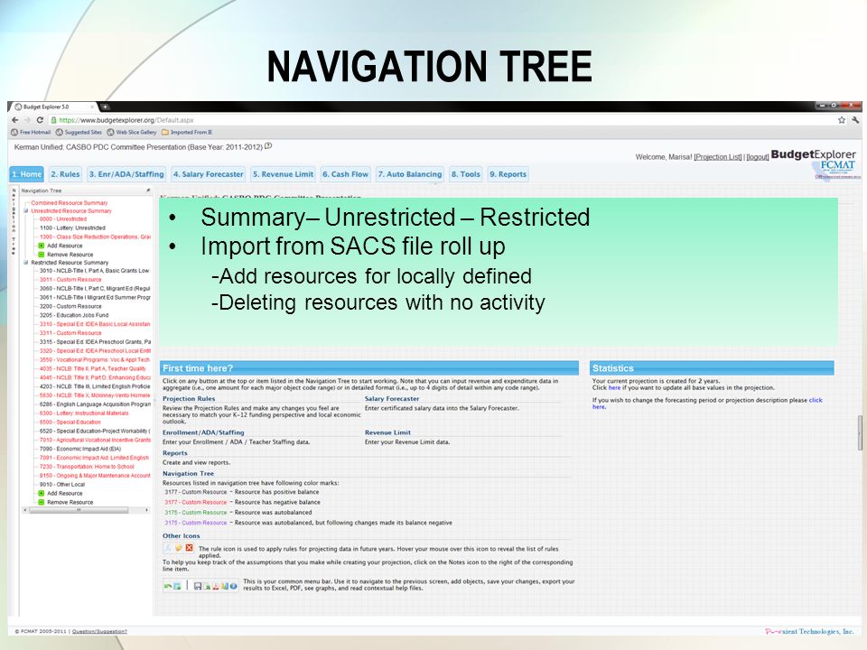Click the graphs chart icon
Screen dimensions: 867x650
[x=225, y=586]
